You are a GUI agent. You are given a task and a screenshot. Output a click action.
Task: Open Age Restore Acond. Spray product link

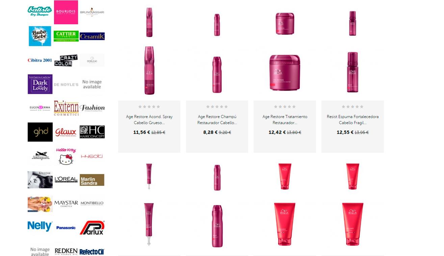[x=149, y=119]
